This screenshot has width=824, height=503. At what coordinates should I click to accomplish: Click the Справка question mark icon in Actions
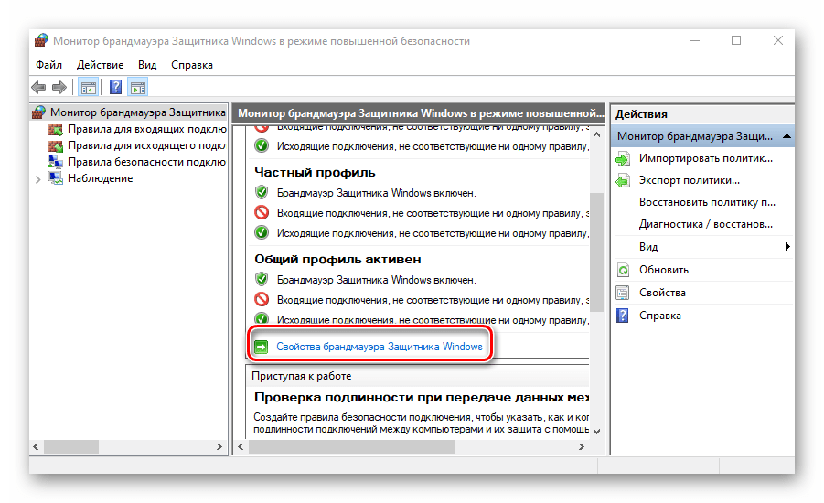click(623, 316)
